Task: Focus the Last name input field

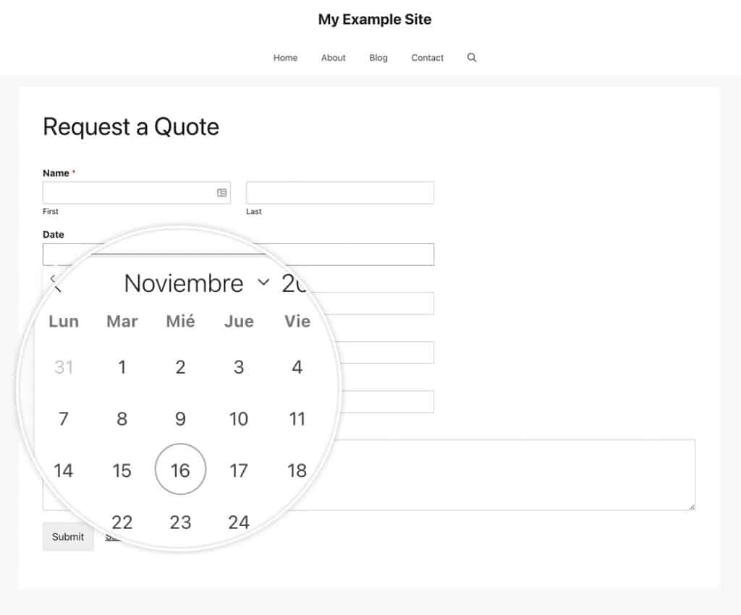Action: click(x=340, y=193)
